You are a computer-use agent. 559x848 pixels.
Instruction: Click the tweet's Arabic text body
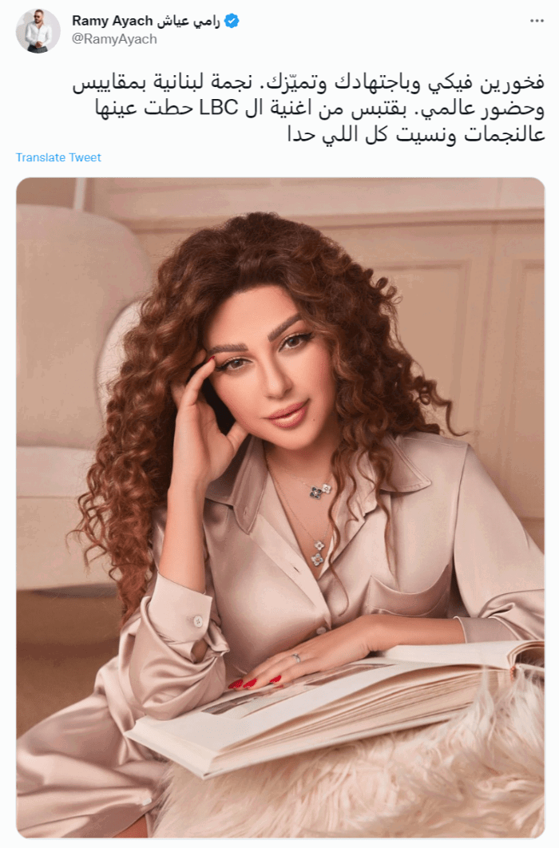(x=308, y=109)
